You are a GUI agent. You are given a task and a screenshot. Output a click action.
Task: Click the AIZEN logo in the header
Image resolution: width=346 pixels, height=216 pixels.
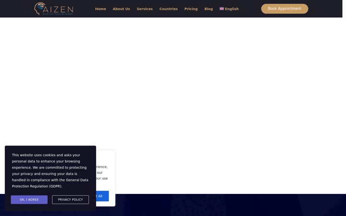[54, 9]
